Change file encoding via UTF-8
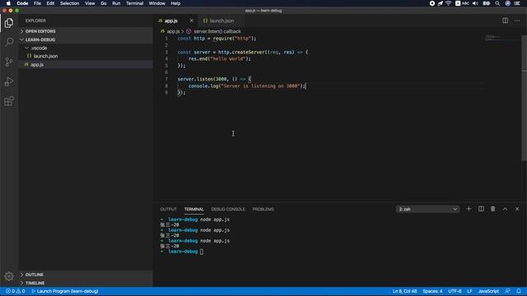The width and height of the screenshot is (527, 296). click(455, 291)
